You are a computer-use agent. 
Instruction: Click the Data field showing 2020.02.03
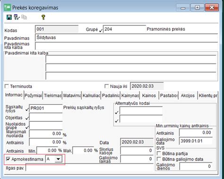137,142
